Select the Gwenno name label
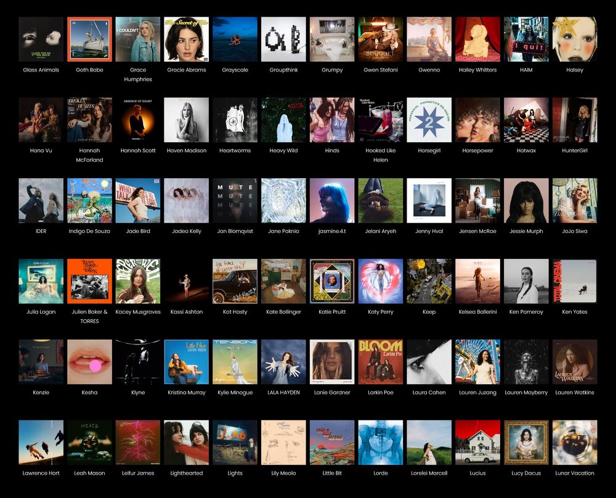The image size is (616, 498). click(429, 70)
